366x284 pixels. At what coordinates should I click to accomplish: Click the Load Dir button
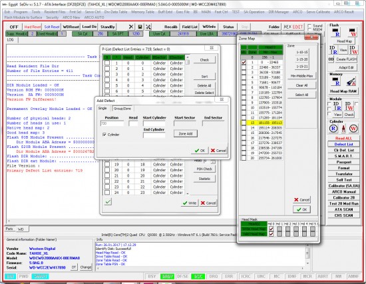89,27
